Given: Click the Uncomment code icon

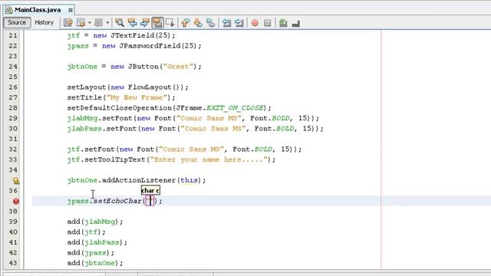Looking at the screenshot, I should pyautogui.click(x=296, y=23).
